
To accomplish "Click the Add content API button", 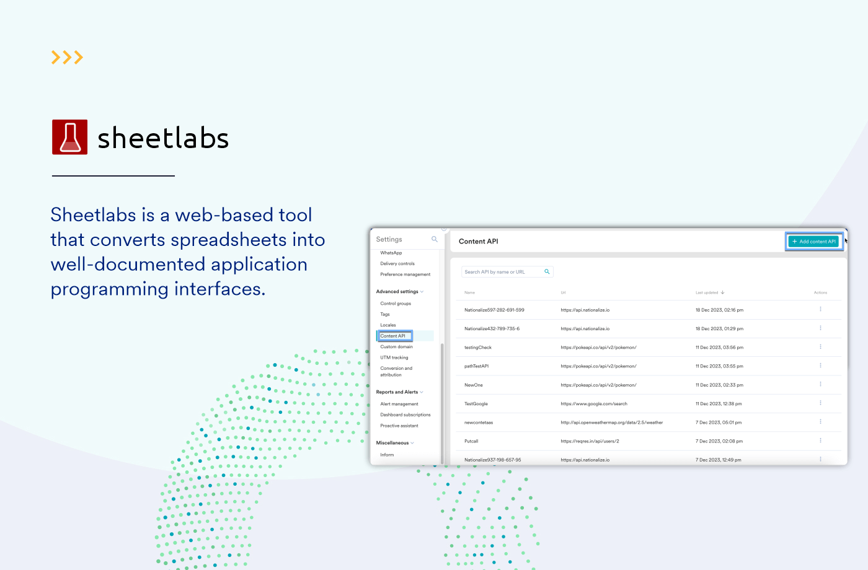I will click(x=814, y=242).
